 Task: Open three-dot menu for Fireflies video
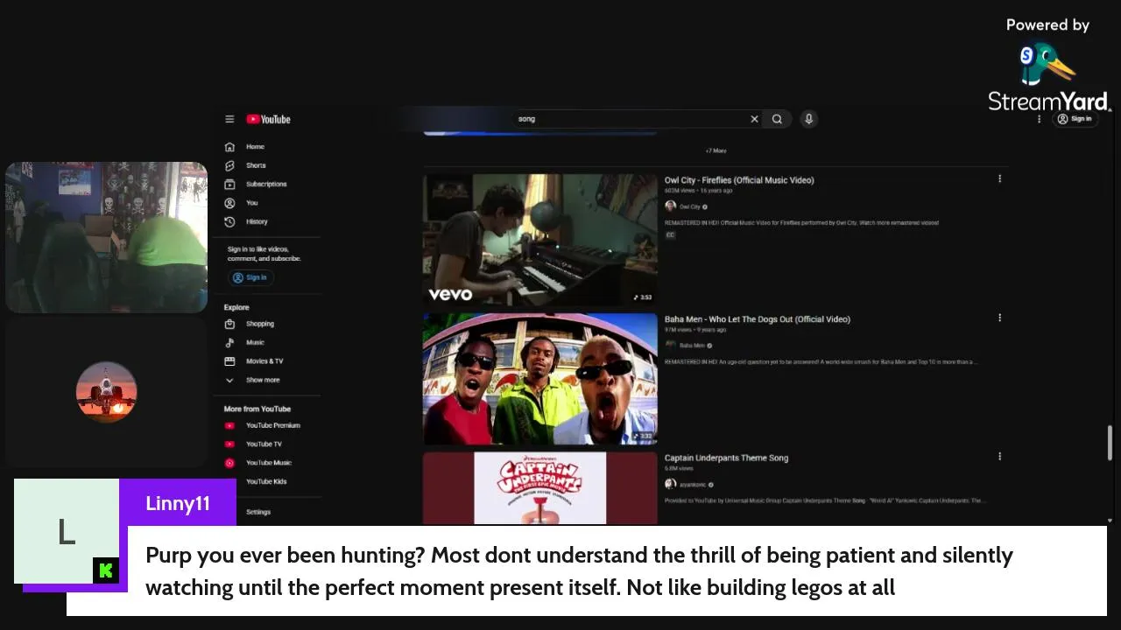(999, 178)
